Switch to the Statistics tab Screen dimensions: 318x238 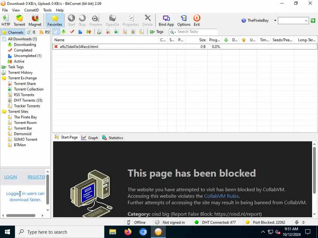tap(113, 138)
